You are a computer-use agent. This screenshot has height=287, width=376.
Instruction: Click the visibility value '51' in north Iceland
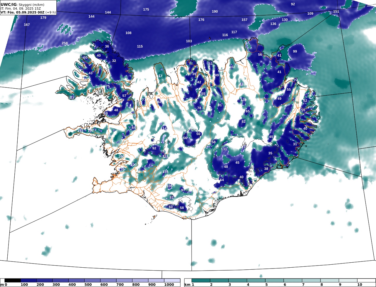coord(211,64)
